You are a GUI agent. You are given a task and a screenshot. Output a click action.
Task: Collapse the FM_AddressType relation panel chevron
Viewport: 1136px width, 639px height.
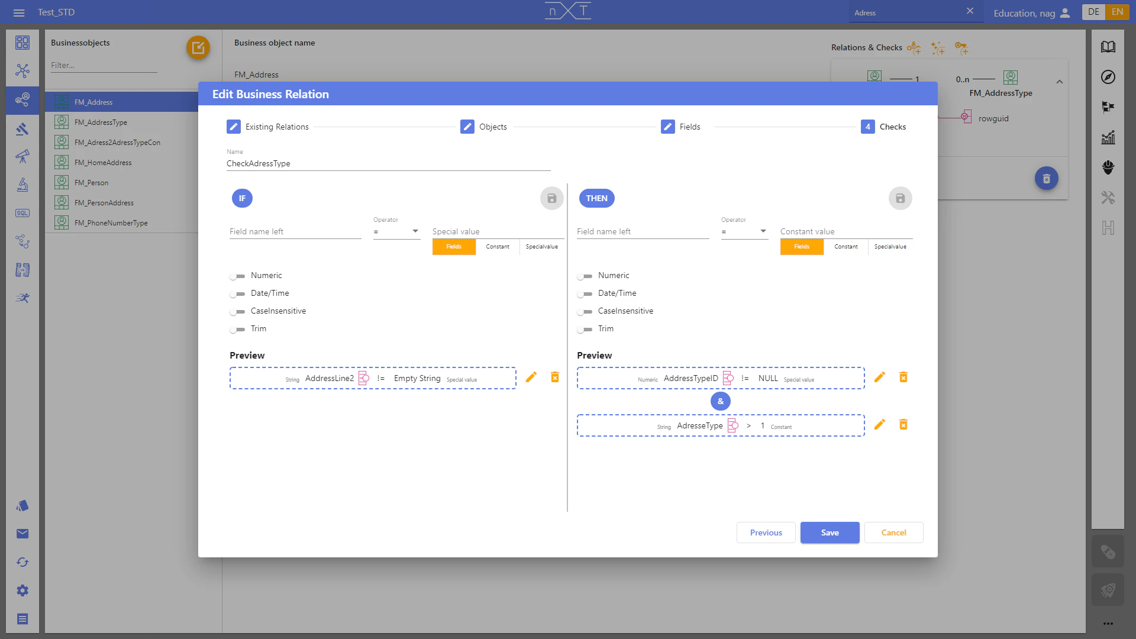point(1060,81)
